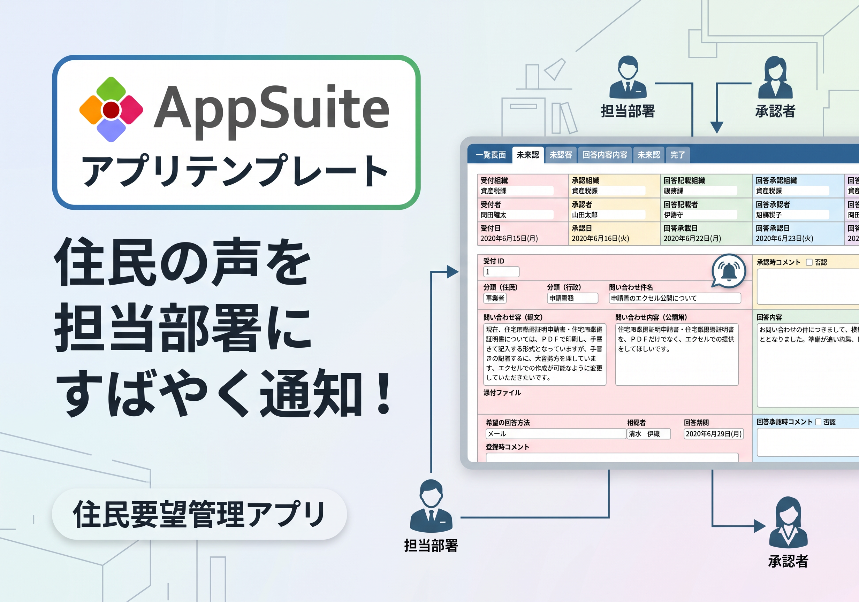
Task: Click the 回答記載者 name value
Action: pyautogui.click(x=674, y=215)
